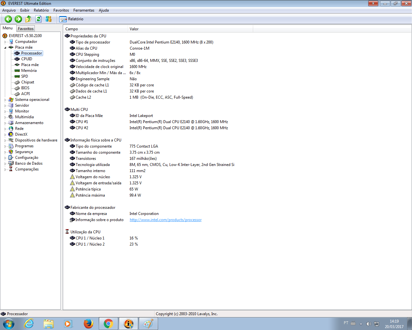Open Paint from the taskbar
The image size is (412, 330).
[x=148, y=324]
